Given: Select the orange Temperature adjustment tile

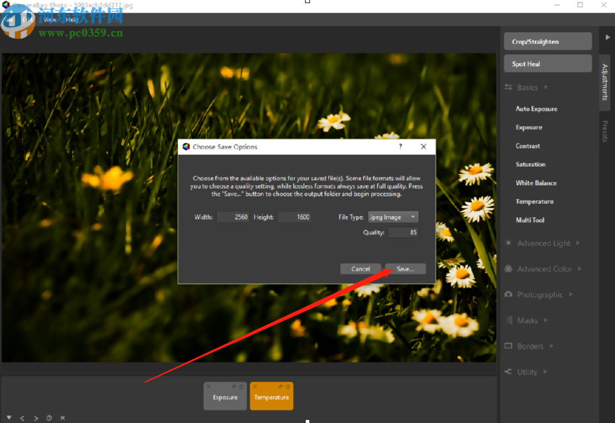Looking at the screenshot, I should (x=272, y=397).
